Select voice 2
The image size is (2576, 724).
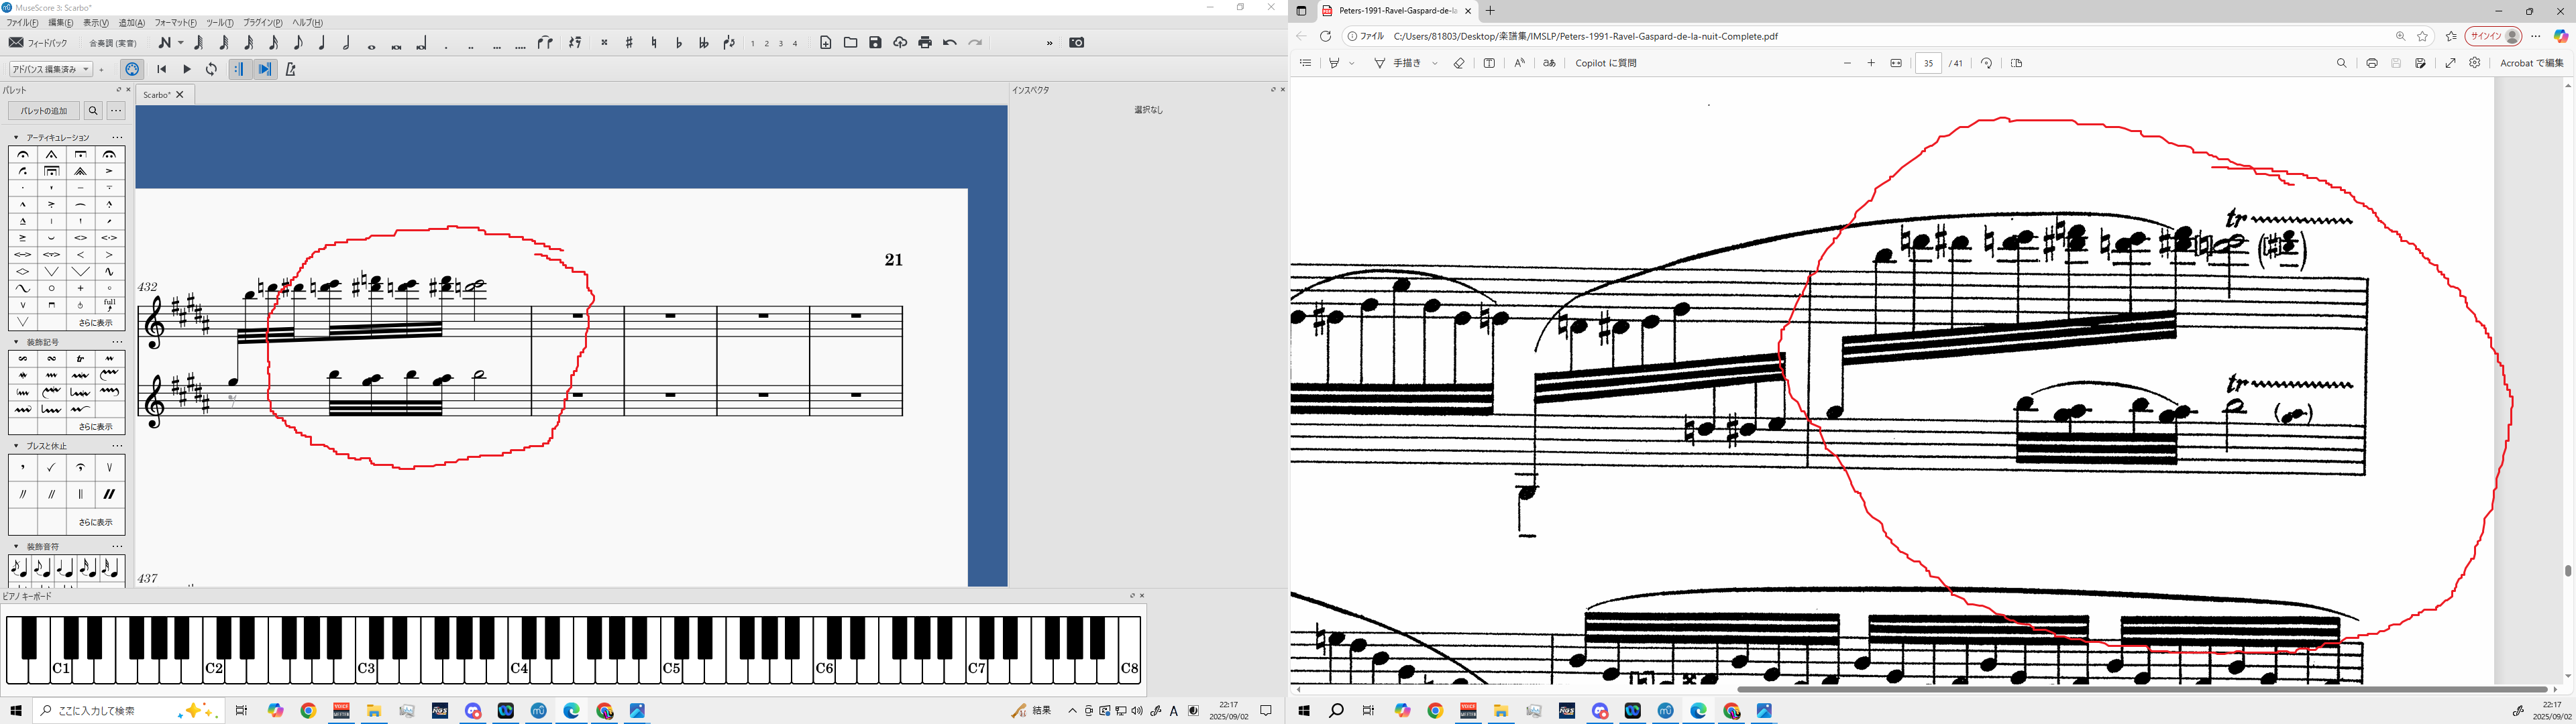tap(767, 44)
